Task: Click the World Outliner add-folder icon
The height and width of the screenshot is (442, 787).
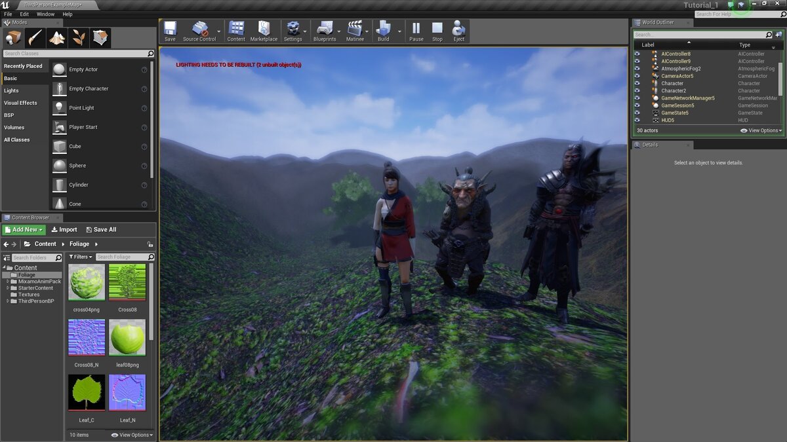Action: click(x=778, y=35)
